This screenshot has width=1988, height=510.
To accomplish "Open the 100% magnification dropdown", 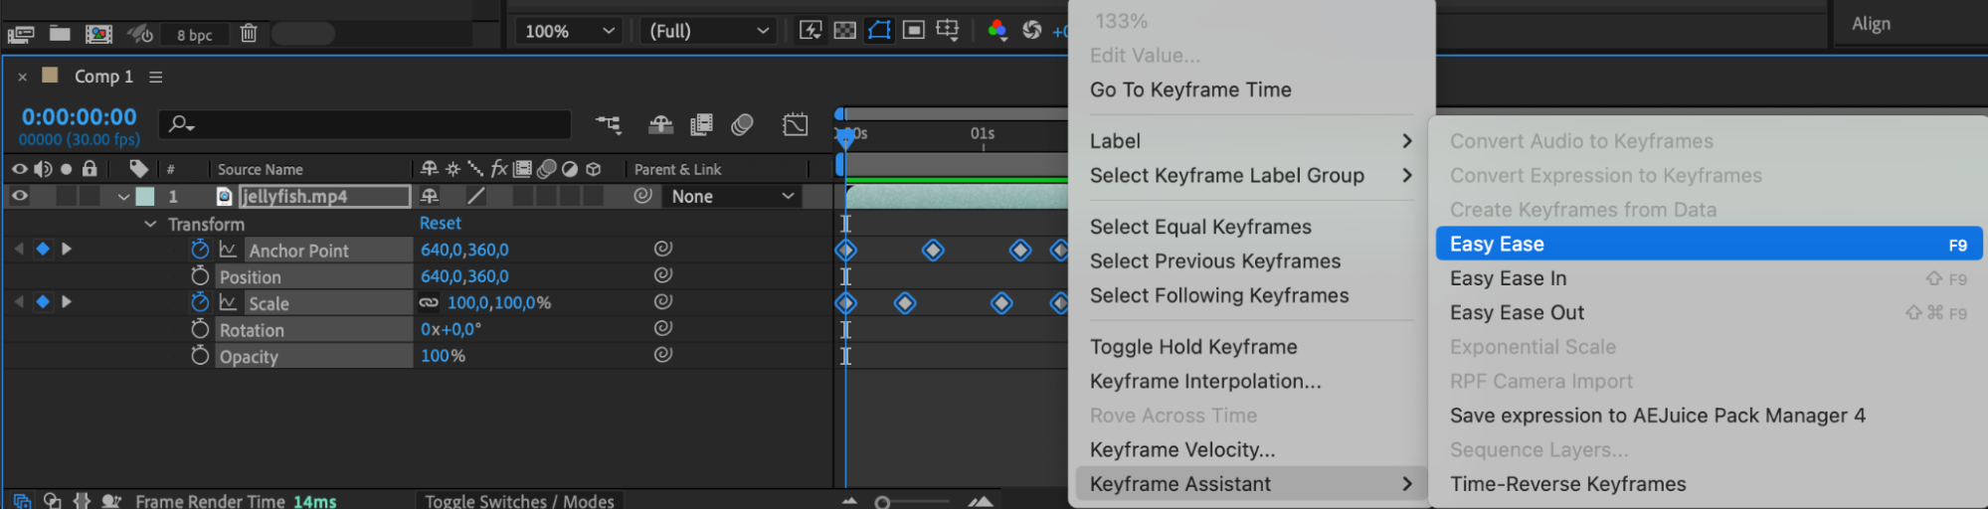I will coord(569,31).
